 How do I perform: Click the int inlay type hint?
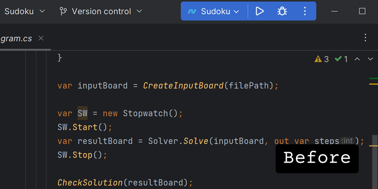(x=348, y=141)
